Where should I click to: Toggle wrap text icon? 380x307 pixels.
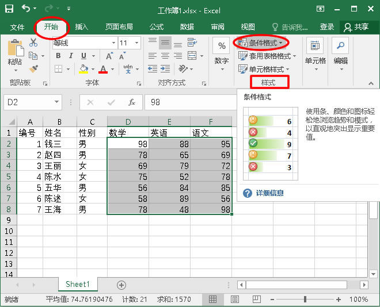tap(192, 43)
